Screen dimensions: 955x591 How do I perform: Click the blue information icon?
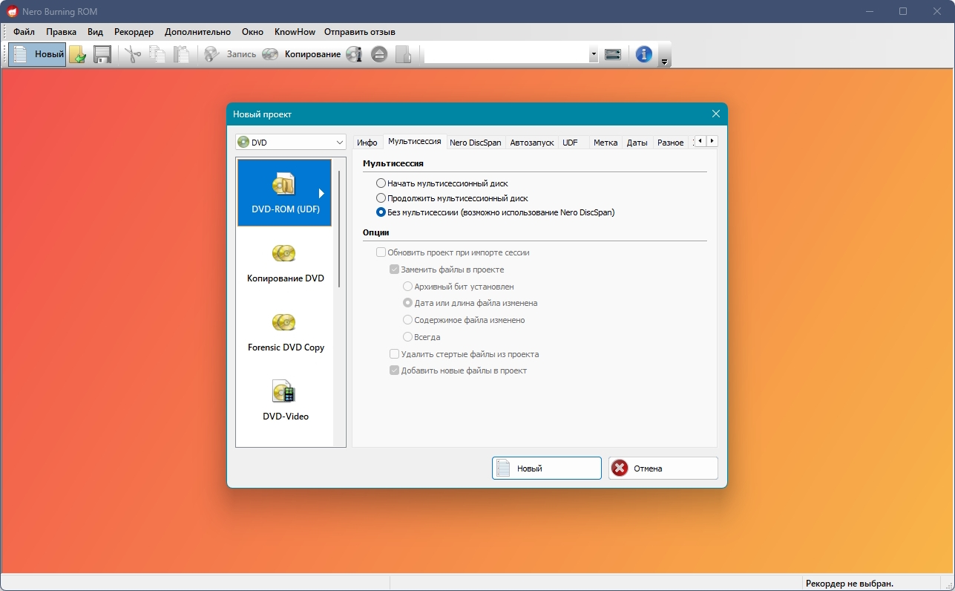[x=643, y=54]
